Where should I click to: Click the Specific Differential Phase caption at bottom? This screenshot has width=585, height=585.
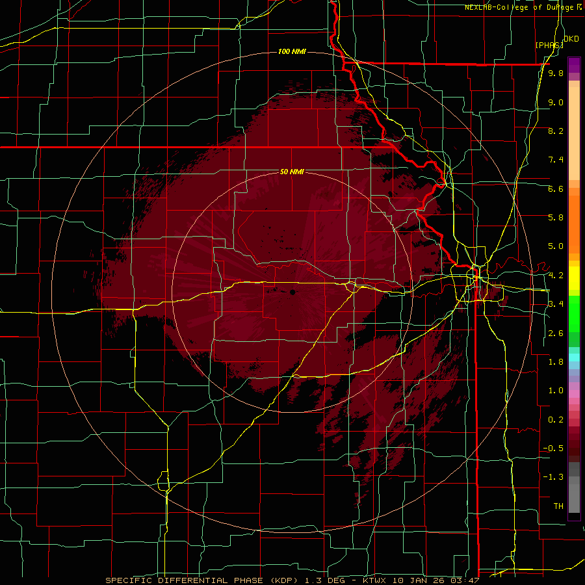pos(292,580)
